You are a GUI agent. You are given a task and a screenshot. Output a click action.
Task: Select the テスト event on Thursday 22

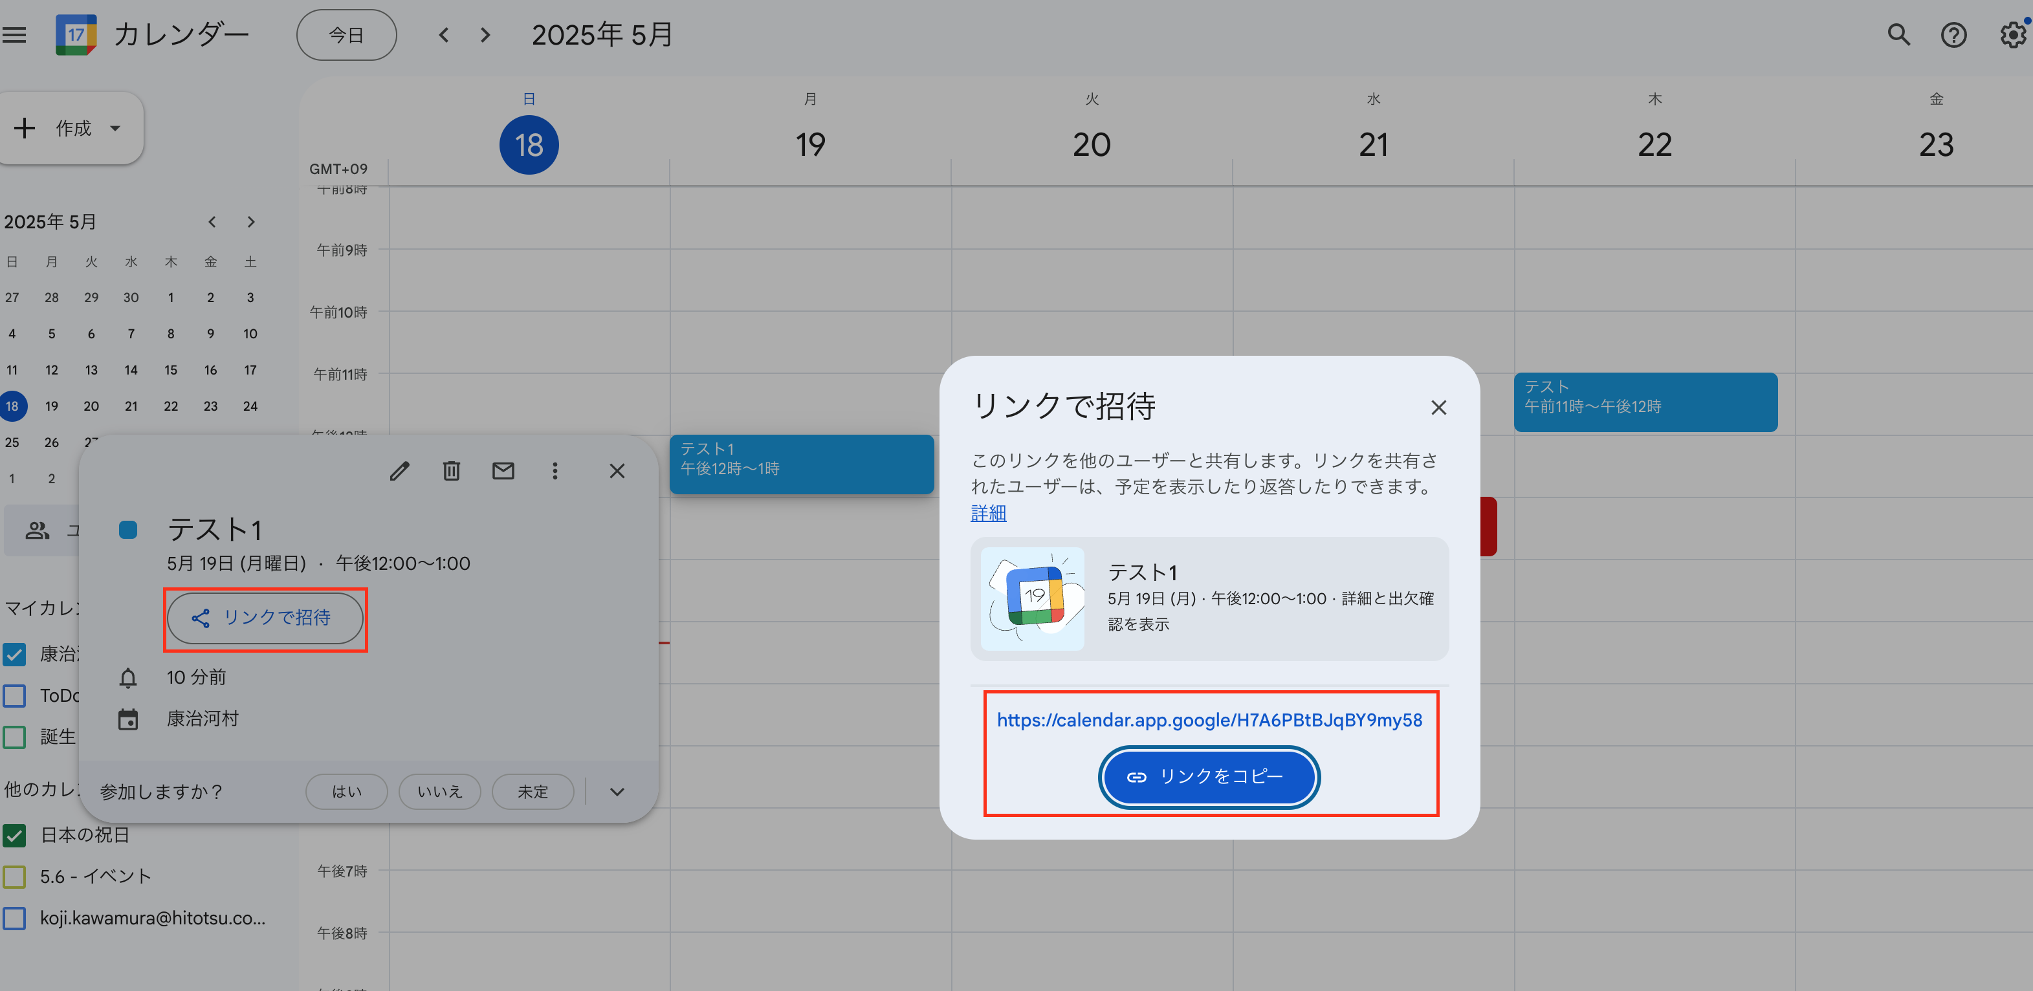(x=1645, y=402)
